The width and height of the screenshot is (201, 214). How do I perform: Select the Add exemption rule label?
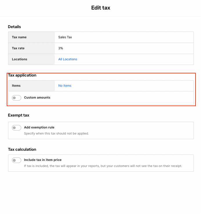(x=39, y=127)
